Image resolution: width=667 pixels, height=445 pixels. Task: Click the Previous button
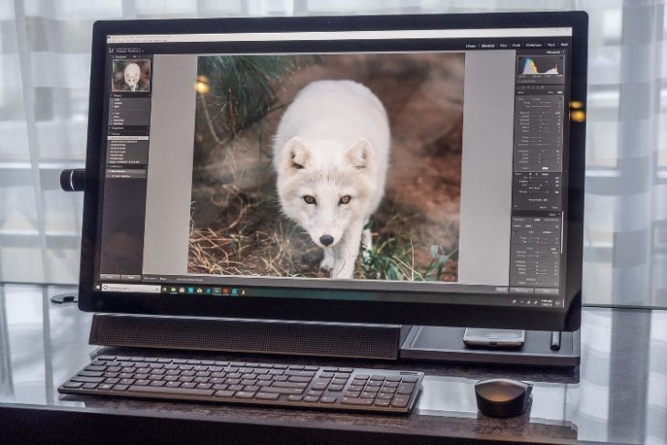point(522,291)
